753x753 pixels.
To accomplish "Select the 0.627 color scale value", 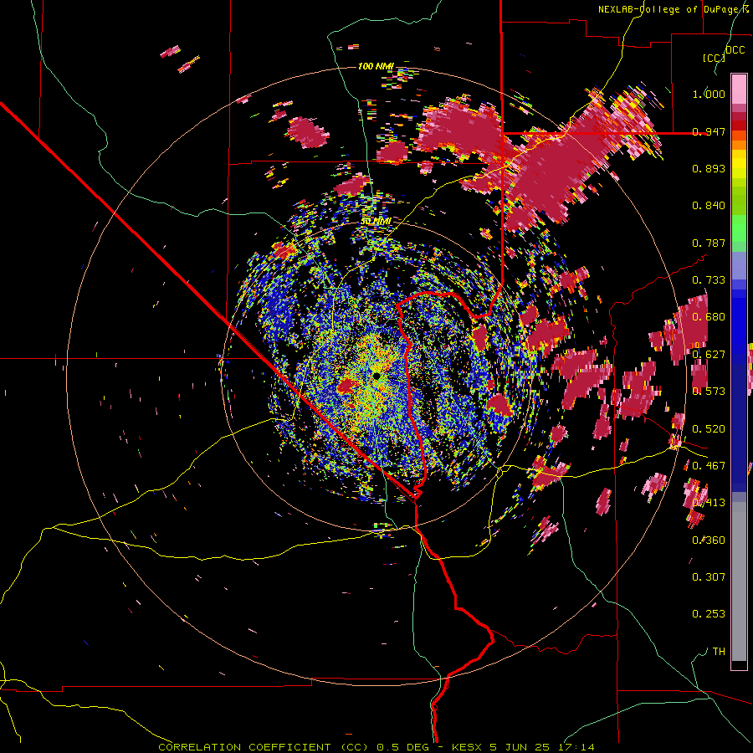I will 709,355.
